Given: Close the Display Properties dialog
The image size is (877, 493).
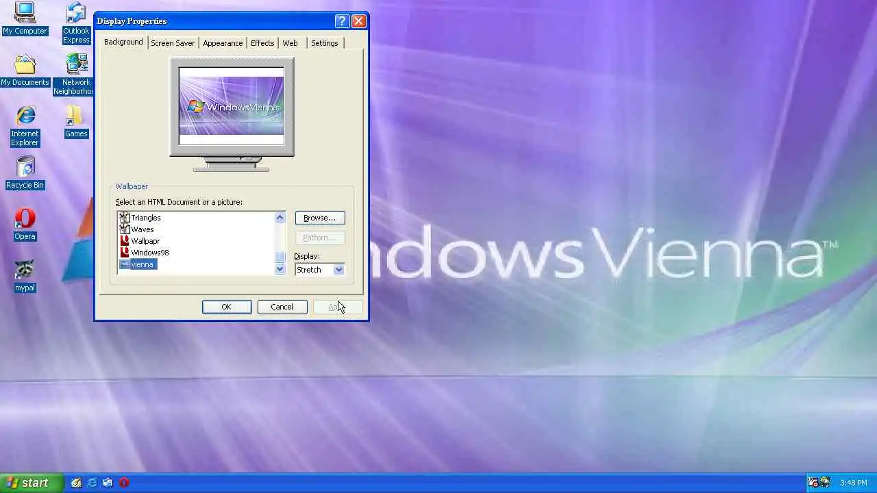Looking at the screenshot, I should pyautogui.click(x=358, y=21).
